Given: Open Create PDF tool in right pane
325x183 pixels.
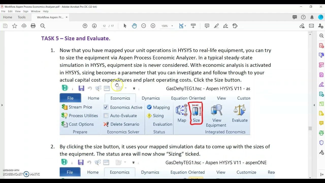Looking at the screenshot, I should pyautogui.click(x=321, y=46).
